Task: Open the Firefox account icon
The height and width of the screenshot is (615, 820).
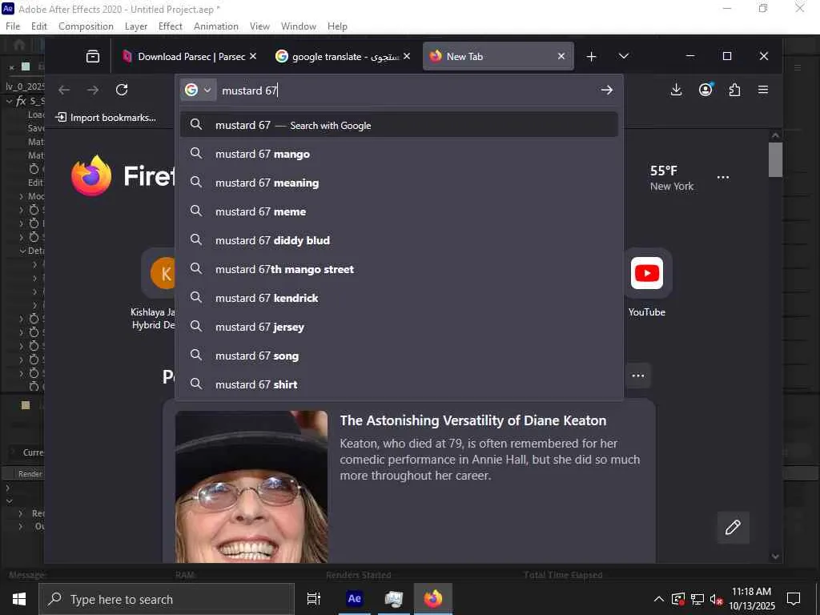Action: (705, 90)
